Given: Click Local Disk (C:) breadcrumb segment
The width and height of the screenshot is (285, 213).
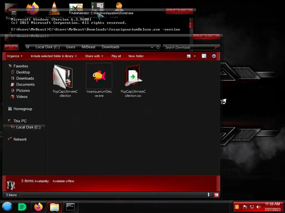Looking at the screenshot, I should tap(47, 47).
